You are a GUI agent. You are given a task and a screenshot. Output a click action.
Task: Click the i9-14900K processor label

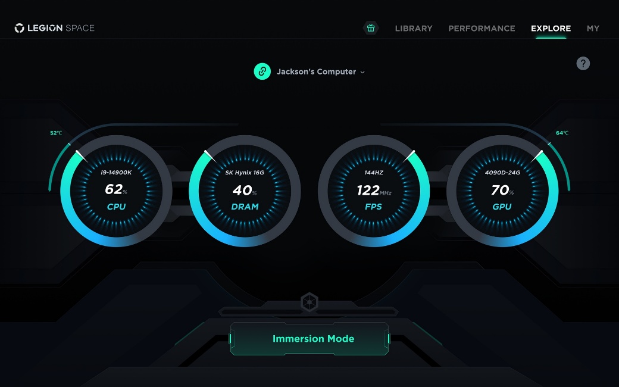pos(116,173)
